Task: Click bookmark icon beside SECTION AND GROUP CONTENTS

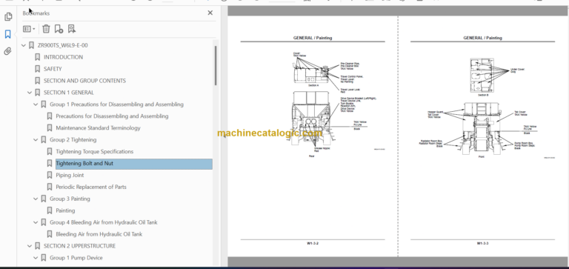Action: (x=37, y=81)
